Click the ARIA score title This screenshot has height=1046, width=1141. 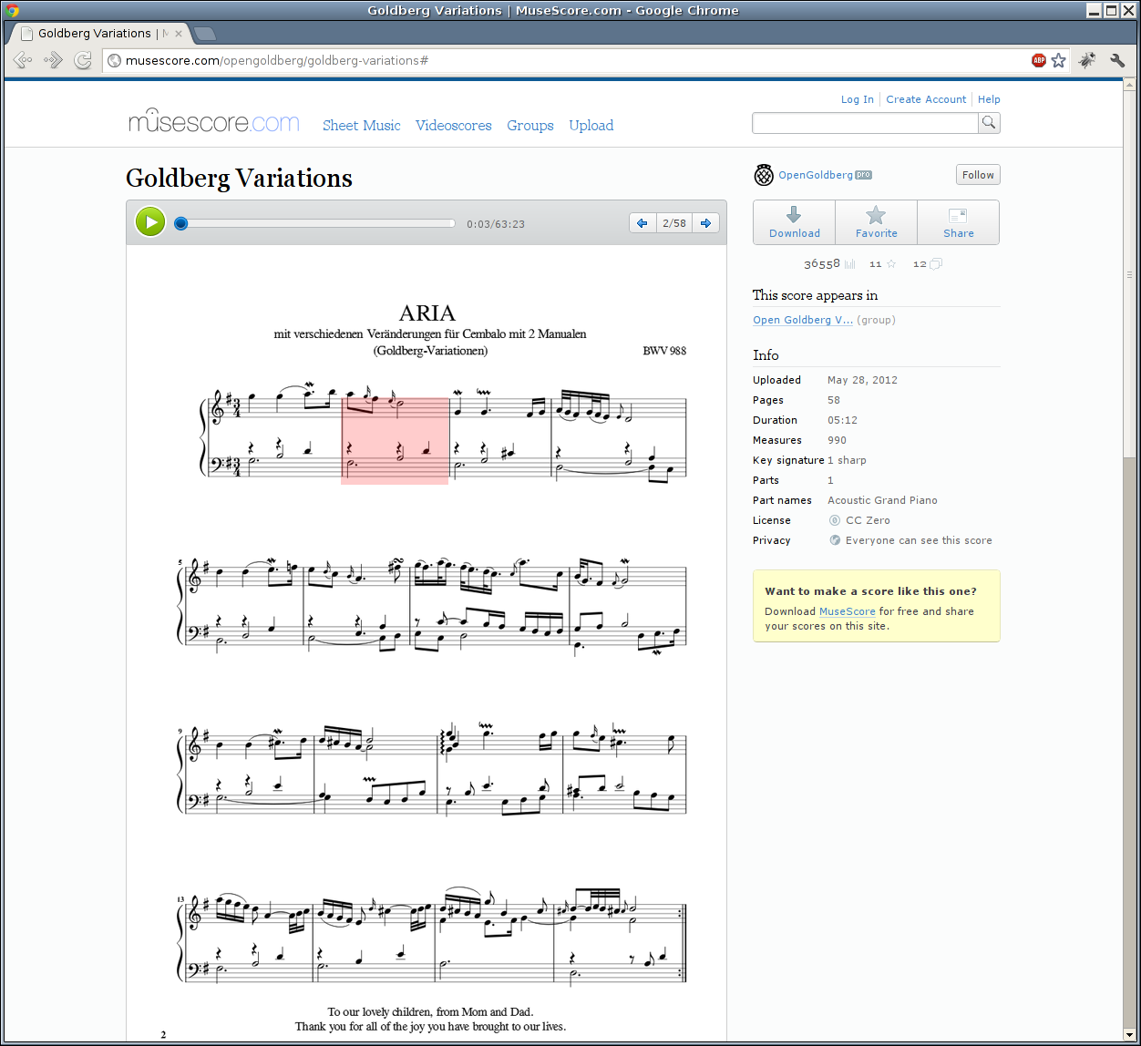427,313
